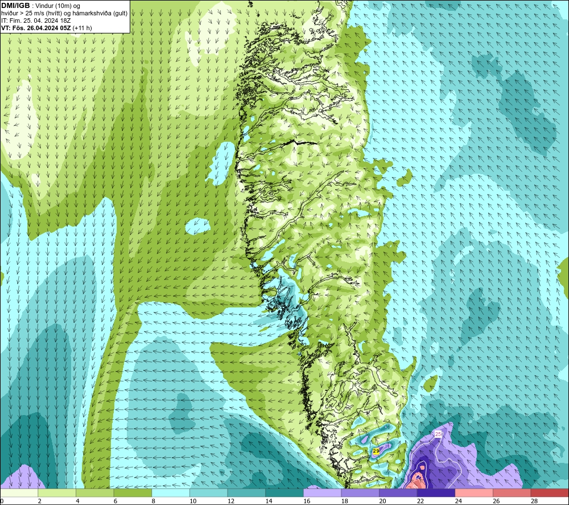Select the turquoise 10–12 m/s legend swatch
569x505 pixels.
pos(209,492)
